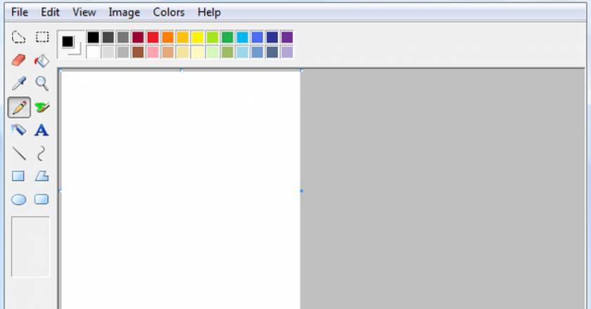Choose the dark gray color swatch
The image size is (591, 309).
(108, 37)
